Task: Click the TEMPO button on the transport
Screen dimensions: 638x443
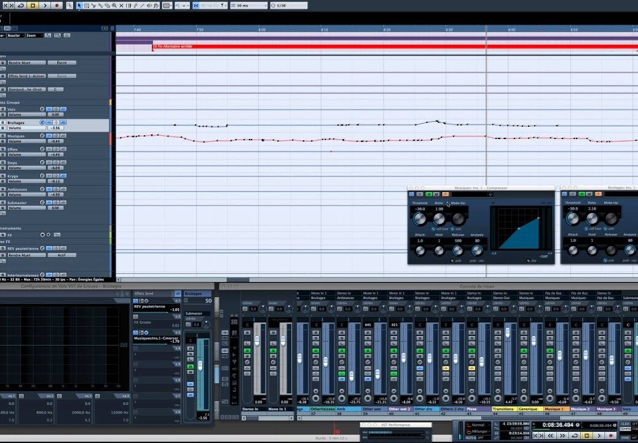Action: coord(625,429)
